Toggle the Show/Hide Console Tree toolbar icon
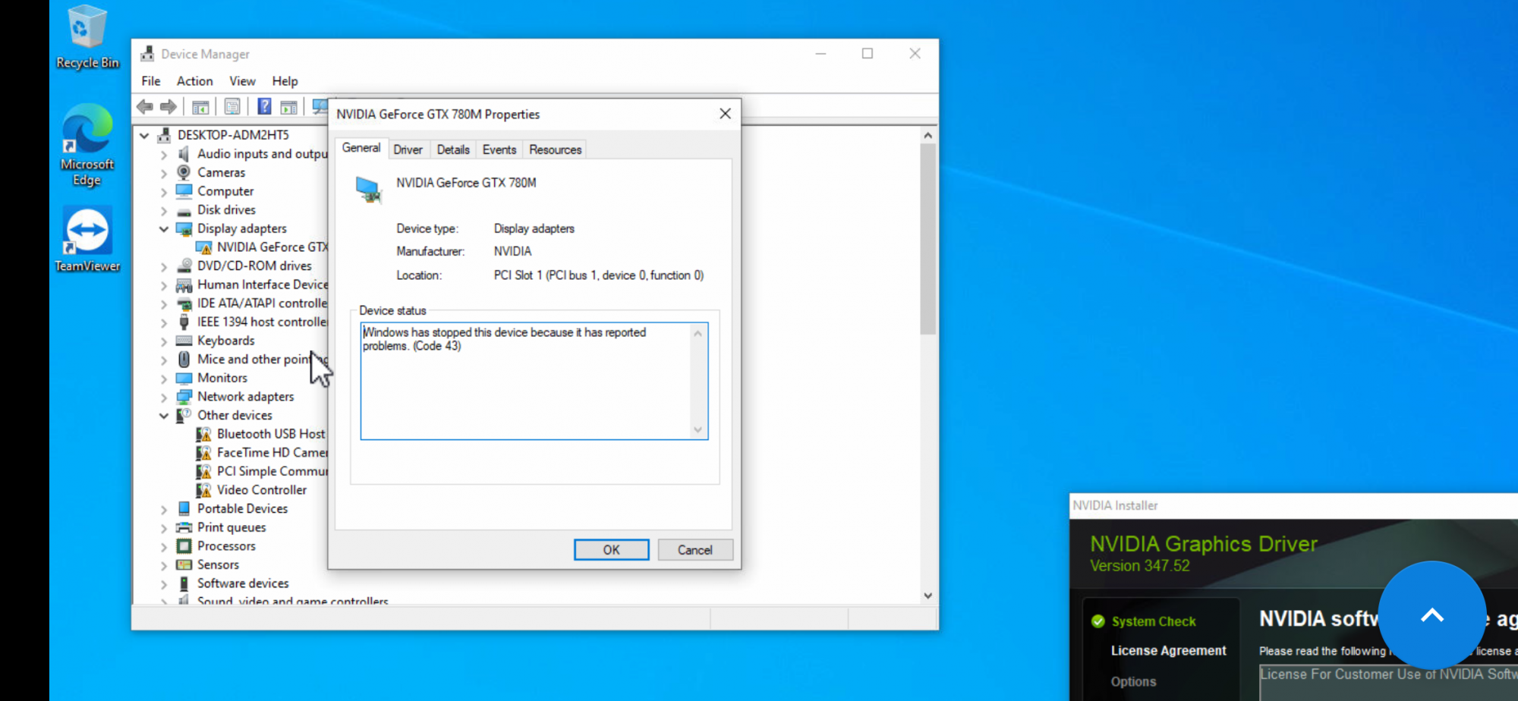Screen dimensions: 1518x701 pos(200,107)
